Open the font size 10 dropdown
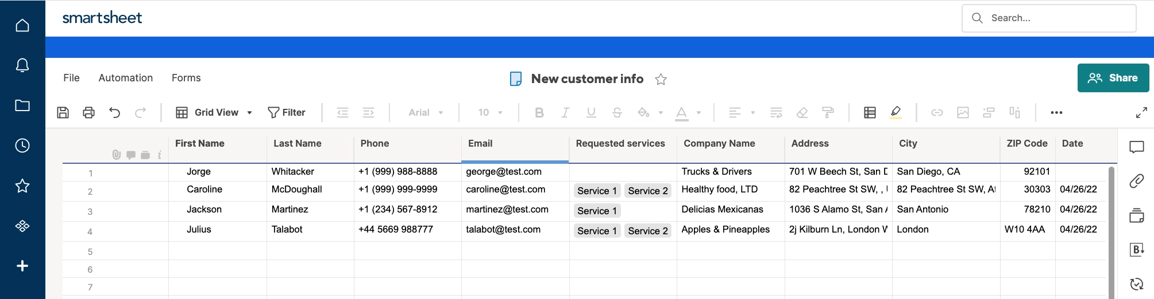 coord(490,112)
